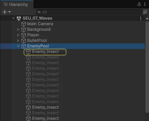149x121 pixels.
Task: Open the Hierarchy panel three-dot options menu
Action: click(145, 4)
